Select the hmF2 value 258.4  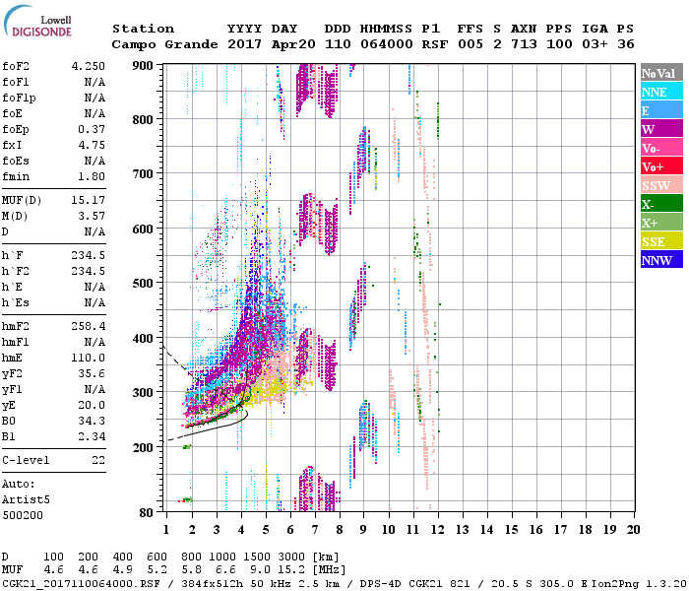pyautogui.click(x=89, y=326)
